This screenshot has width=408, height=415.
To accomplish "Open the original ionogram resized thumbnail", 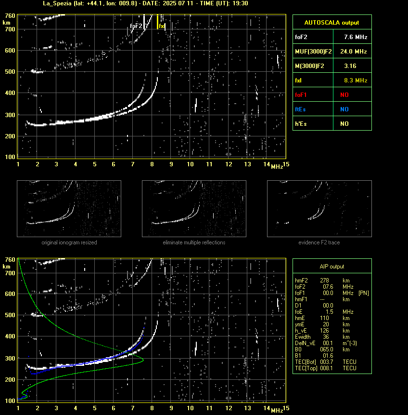I will 69,209.
